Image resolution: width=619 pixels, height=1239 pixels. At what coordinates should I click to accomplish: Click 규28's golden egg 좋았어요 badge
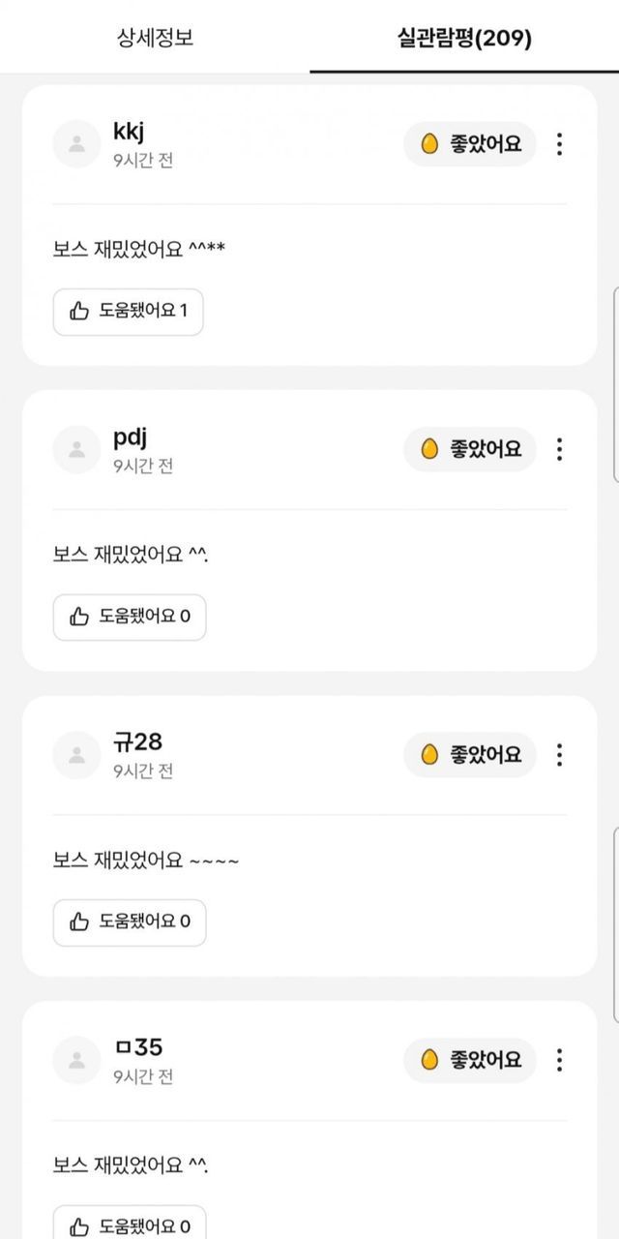(x=470, y=754)
